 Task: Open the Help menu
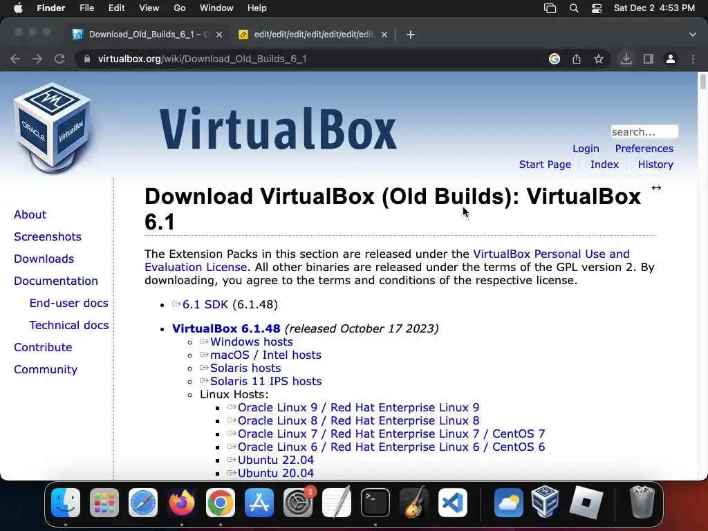pos(257,8)
